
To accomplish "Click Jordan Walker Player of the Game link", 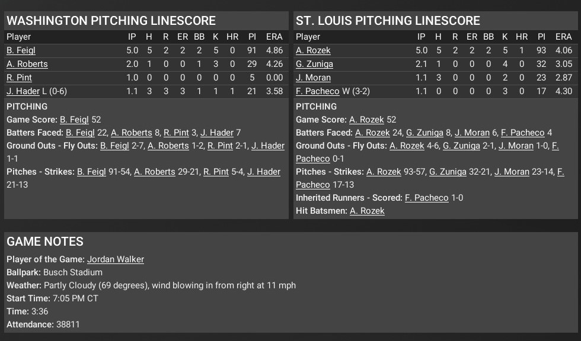I will 116,259.
